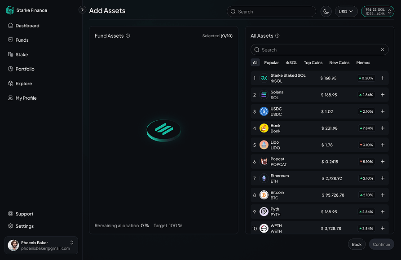
Task: Navigate to Portfolio
Action: pyautogui.click(x=21, y=69)
